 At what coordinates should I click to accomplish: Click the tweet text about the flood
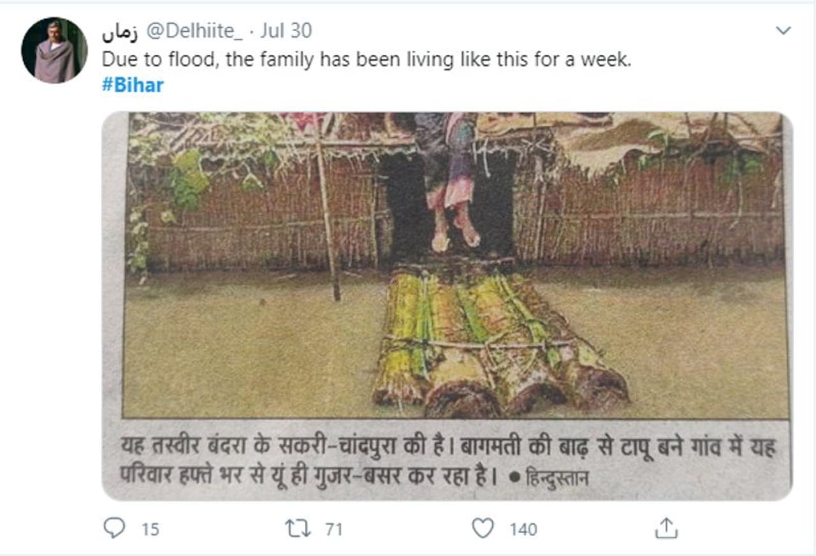click(367, 59)
